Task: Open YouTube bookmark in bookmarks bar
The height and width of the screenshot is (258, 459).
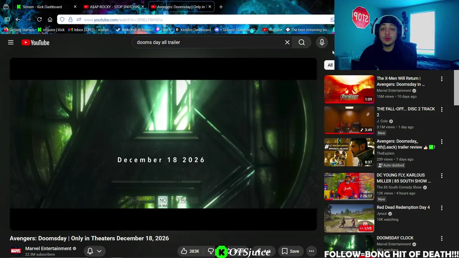Action: coord(272,30)
